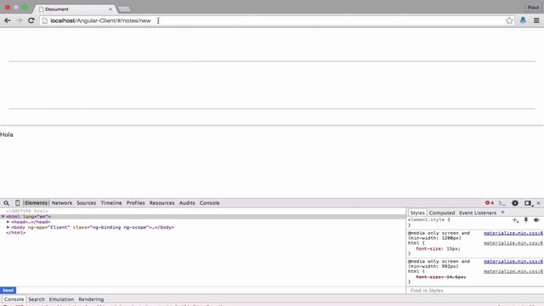544x306 pixels.
Task: Open a new browser tab
Action: (124, 9)
